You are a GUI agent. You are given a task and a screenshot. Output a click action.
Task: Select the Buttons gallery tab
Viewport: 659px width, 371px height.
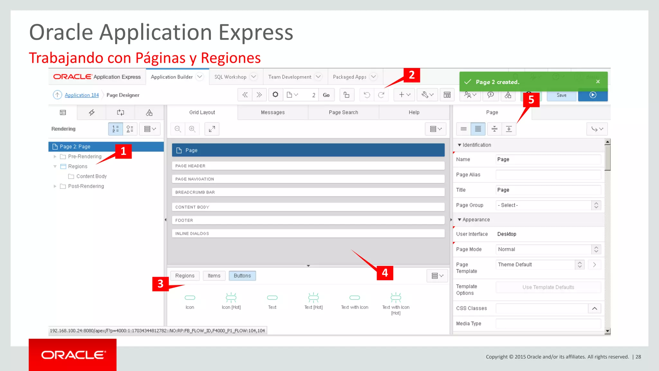tap(242, 276)
